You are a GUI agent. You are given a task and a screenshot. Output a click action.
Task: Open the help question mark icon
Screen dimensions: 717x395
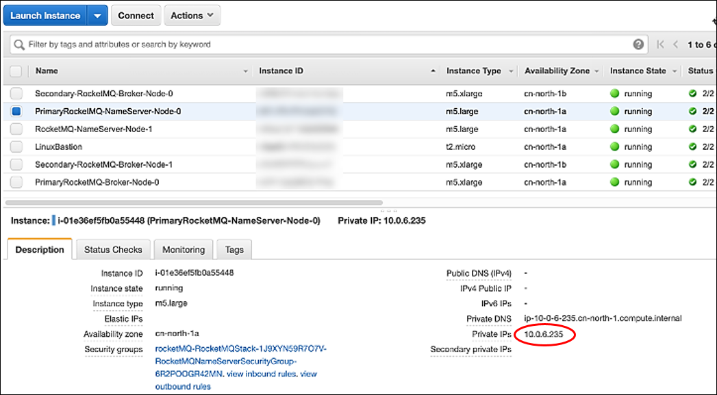638,44
